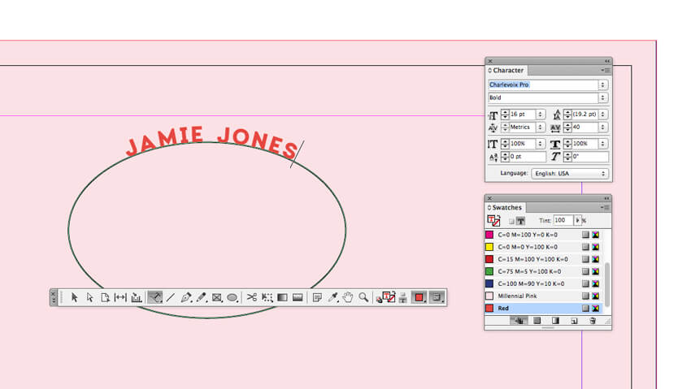The height and width of the screenshot is (389, 691).
Task: Select the blue C=100 M=90 Y=10 K=0 swatch
Action: (543, 283)
